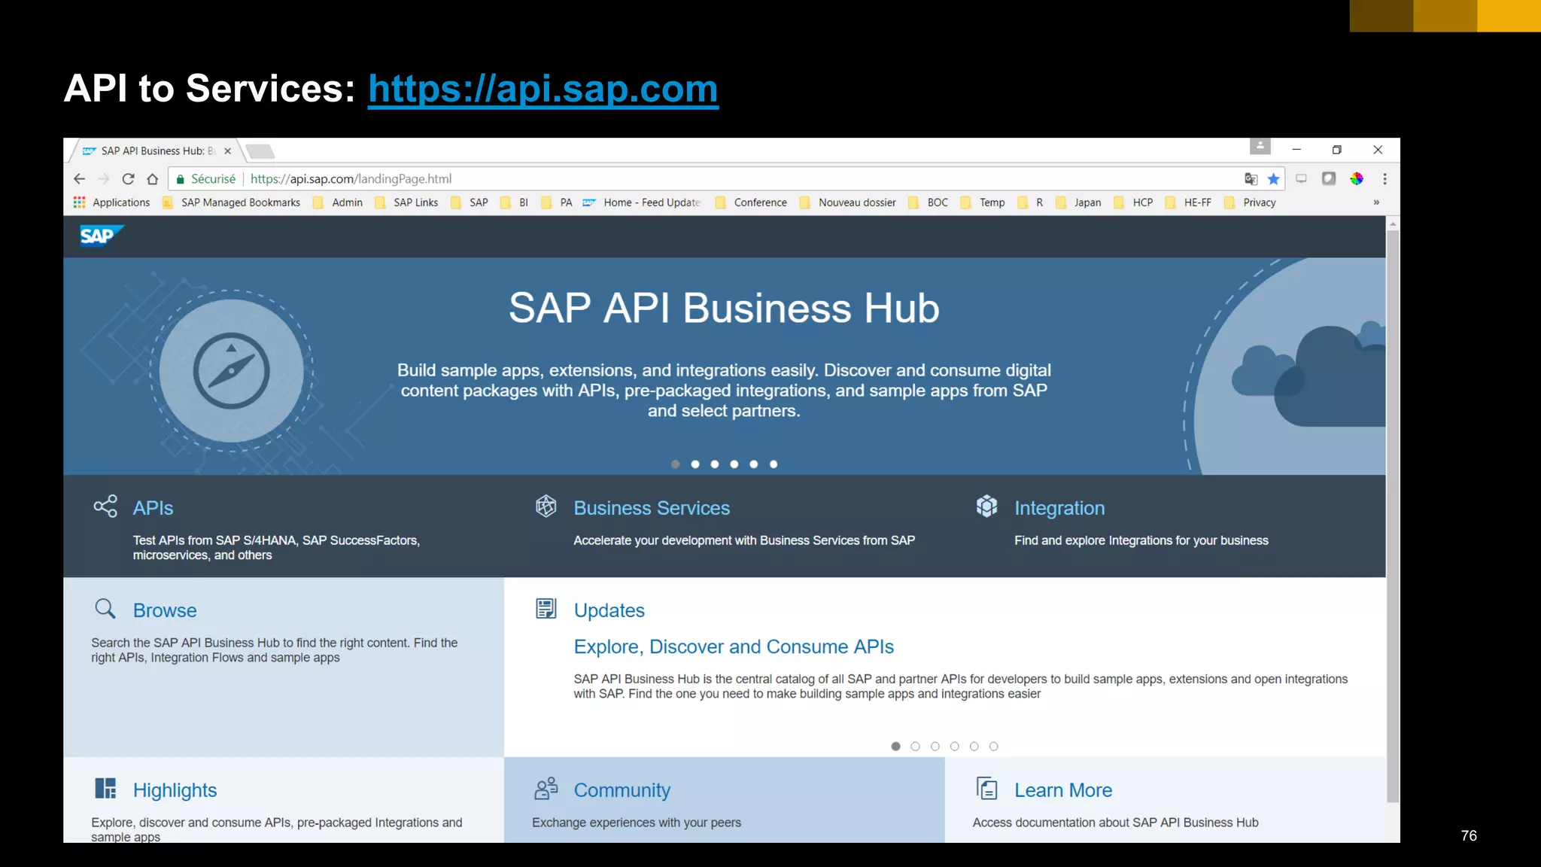Open the Learn More link

pyautogui.click(x=1063, y=790)
